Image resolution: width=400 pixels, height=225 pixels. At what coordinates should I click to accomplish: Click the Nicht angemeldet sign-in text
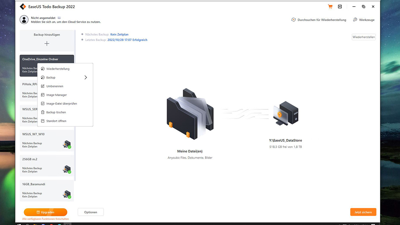pyautogui.click(x=43, y=18)
